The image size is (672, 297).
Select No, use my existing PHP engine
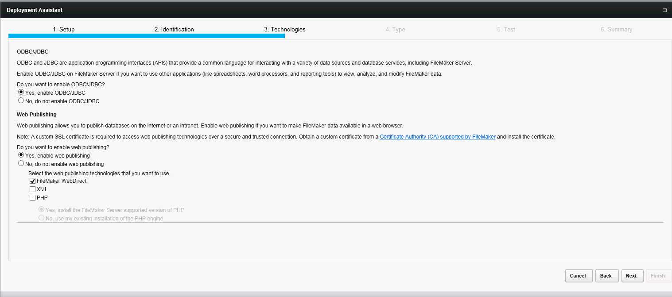(x=42, y=218)
